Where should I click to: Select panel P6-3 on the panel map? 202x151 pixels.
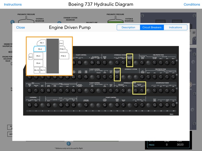tap(38, 56)
